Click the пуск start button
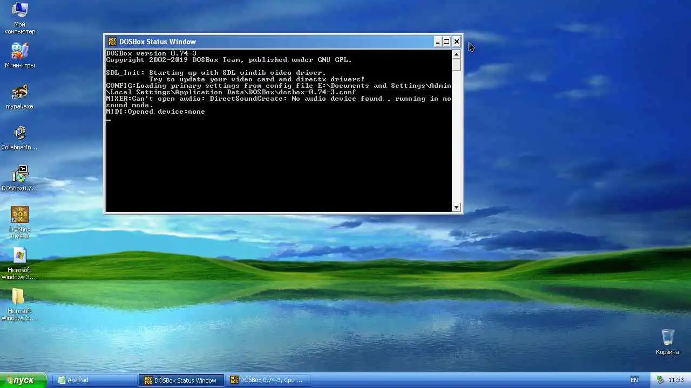Viewport: 691px width, 388px height. [23, 380]
